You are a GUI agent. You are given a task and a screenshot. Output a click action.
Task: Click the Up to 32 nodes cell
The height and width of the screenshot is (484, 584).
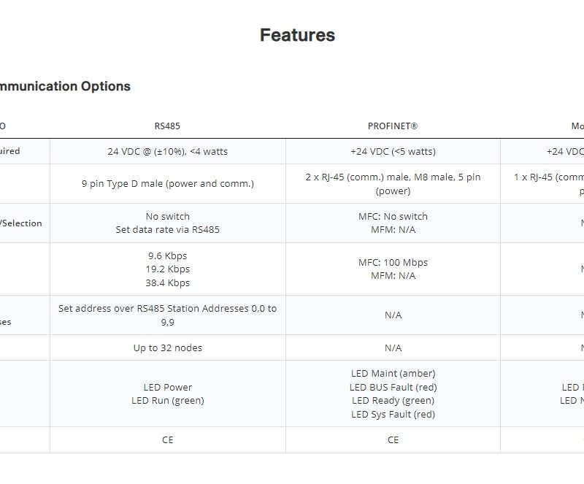tap(167, 347)
